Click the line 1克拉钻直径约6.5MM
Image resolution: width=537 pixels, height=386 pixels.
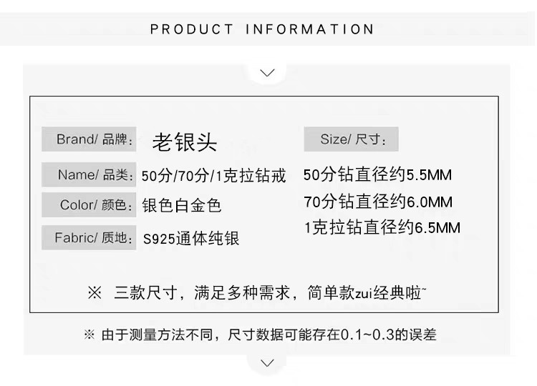coord(382,227)
